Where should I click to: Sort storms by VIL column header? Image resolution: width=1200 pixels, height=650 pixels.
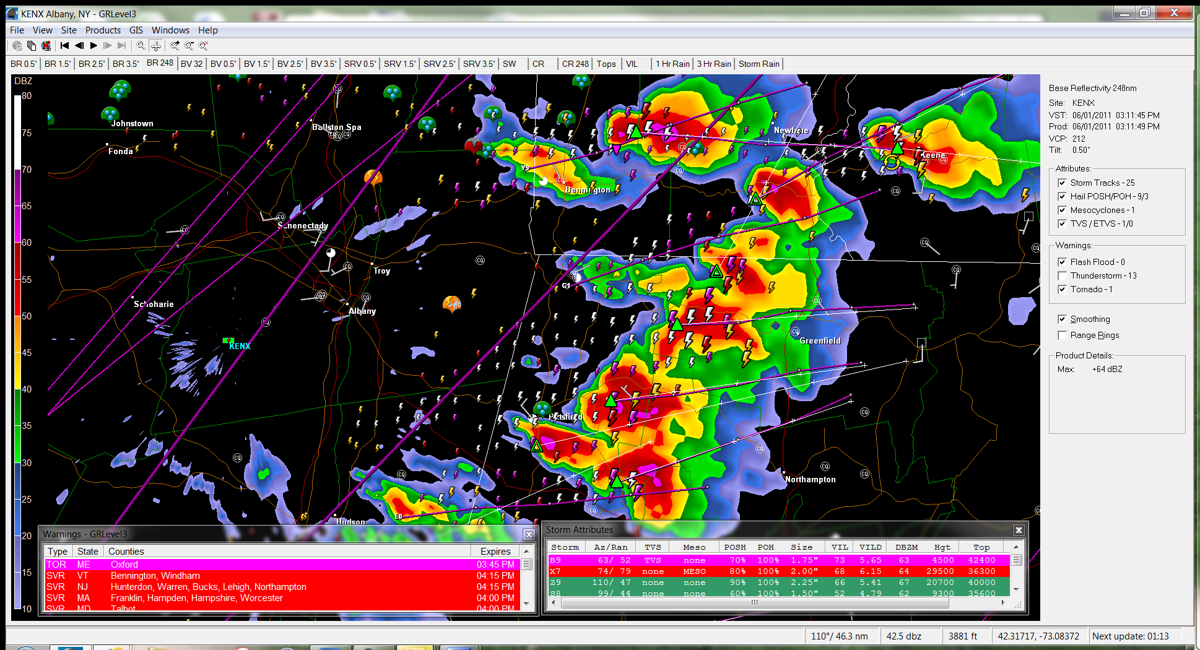pos(840,547)
